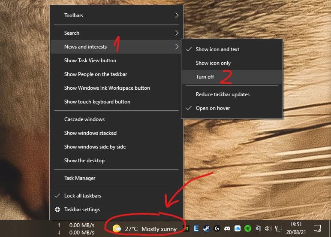Toggle Show Task View button
Screen dimensions: 331x237
click(x=116, y=61)
